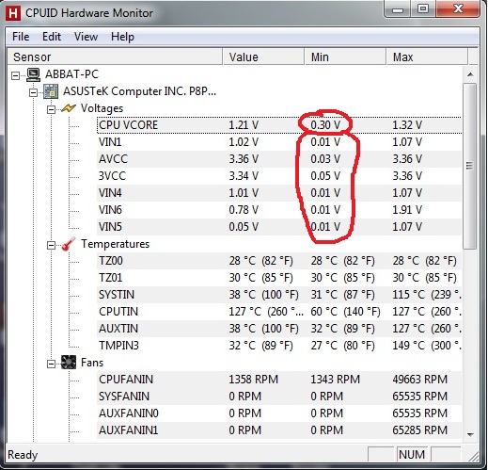Click the Min column header
Viewport: 488px width, 470px height.
coord(345,57)
